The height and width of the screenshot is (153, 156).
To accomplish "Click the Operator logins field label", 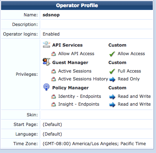I will click(20, 34).
